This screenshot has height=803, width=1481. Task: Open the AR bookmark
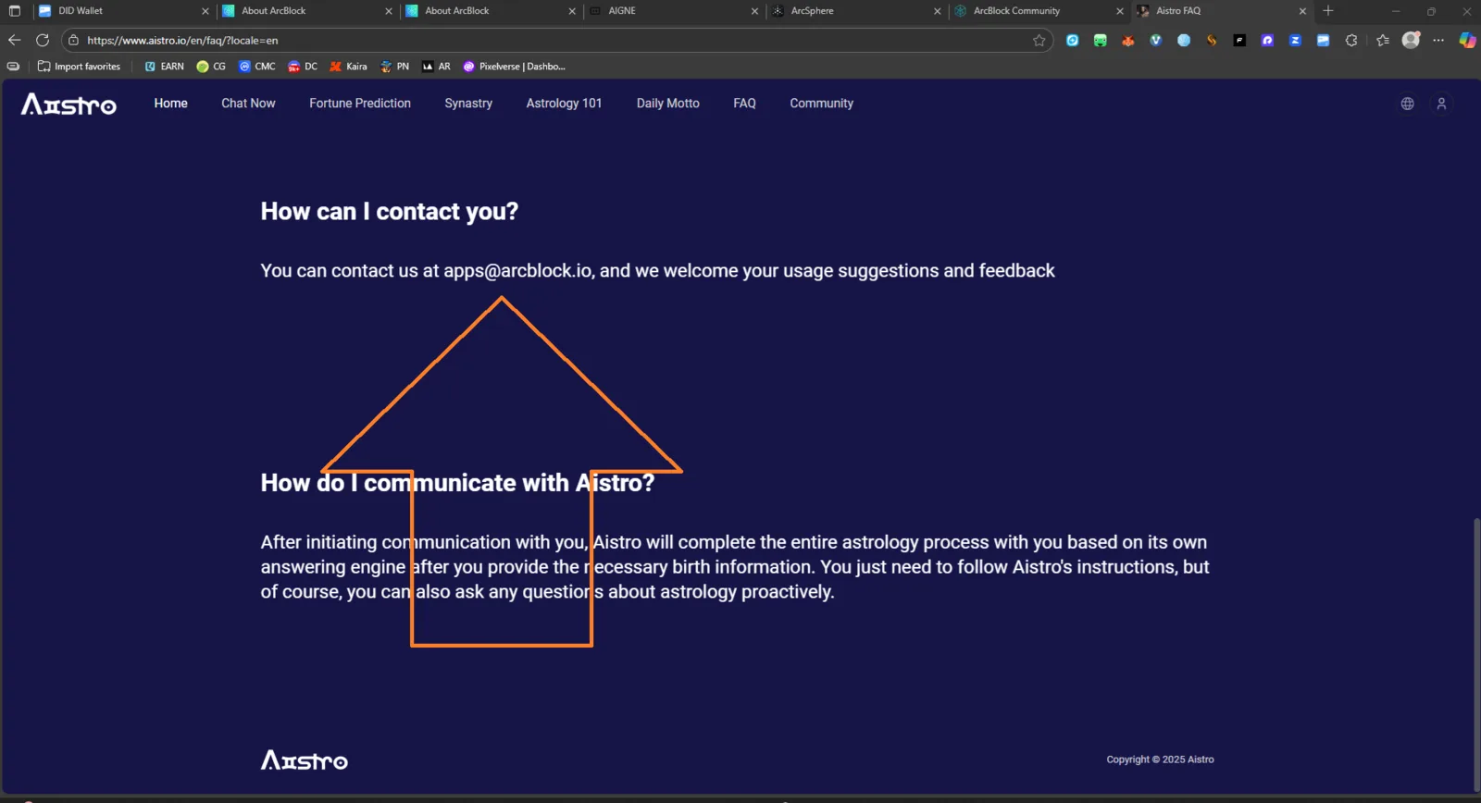click(x=436, y=67)
